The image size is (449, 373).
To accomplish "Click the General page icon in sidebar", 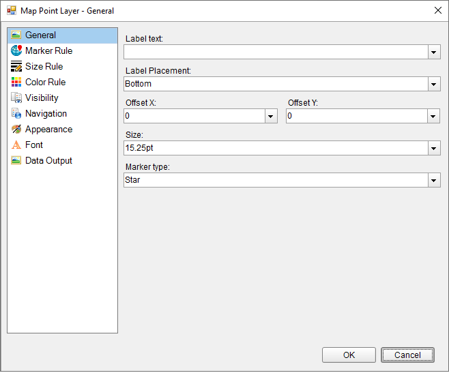I will (16, 35).
